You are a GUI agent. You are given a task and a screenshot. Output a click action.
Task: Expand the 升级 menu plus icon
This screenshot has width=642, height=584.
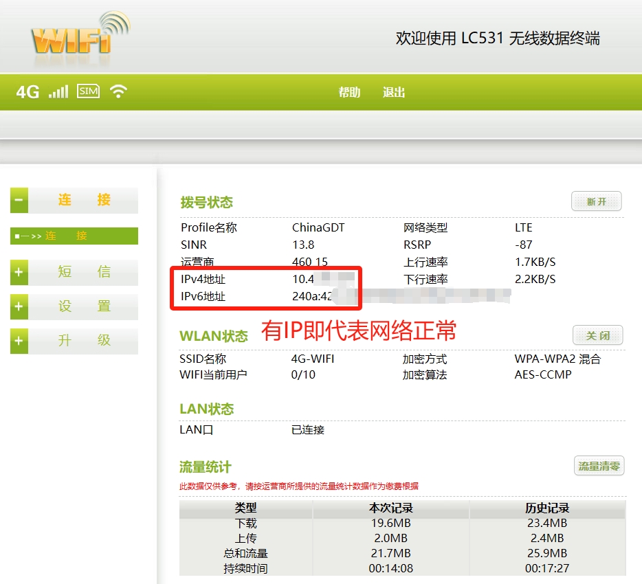click(19, 341)
